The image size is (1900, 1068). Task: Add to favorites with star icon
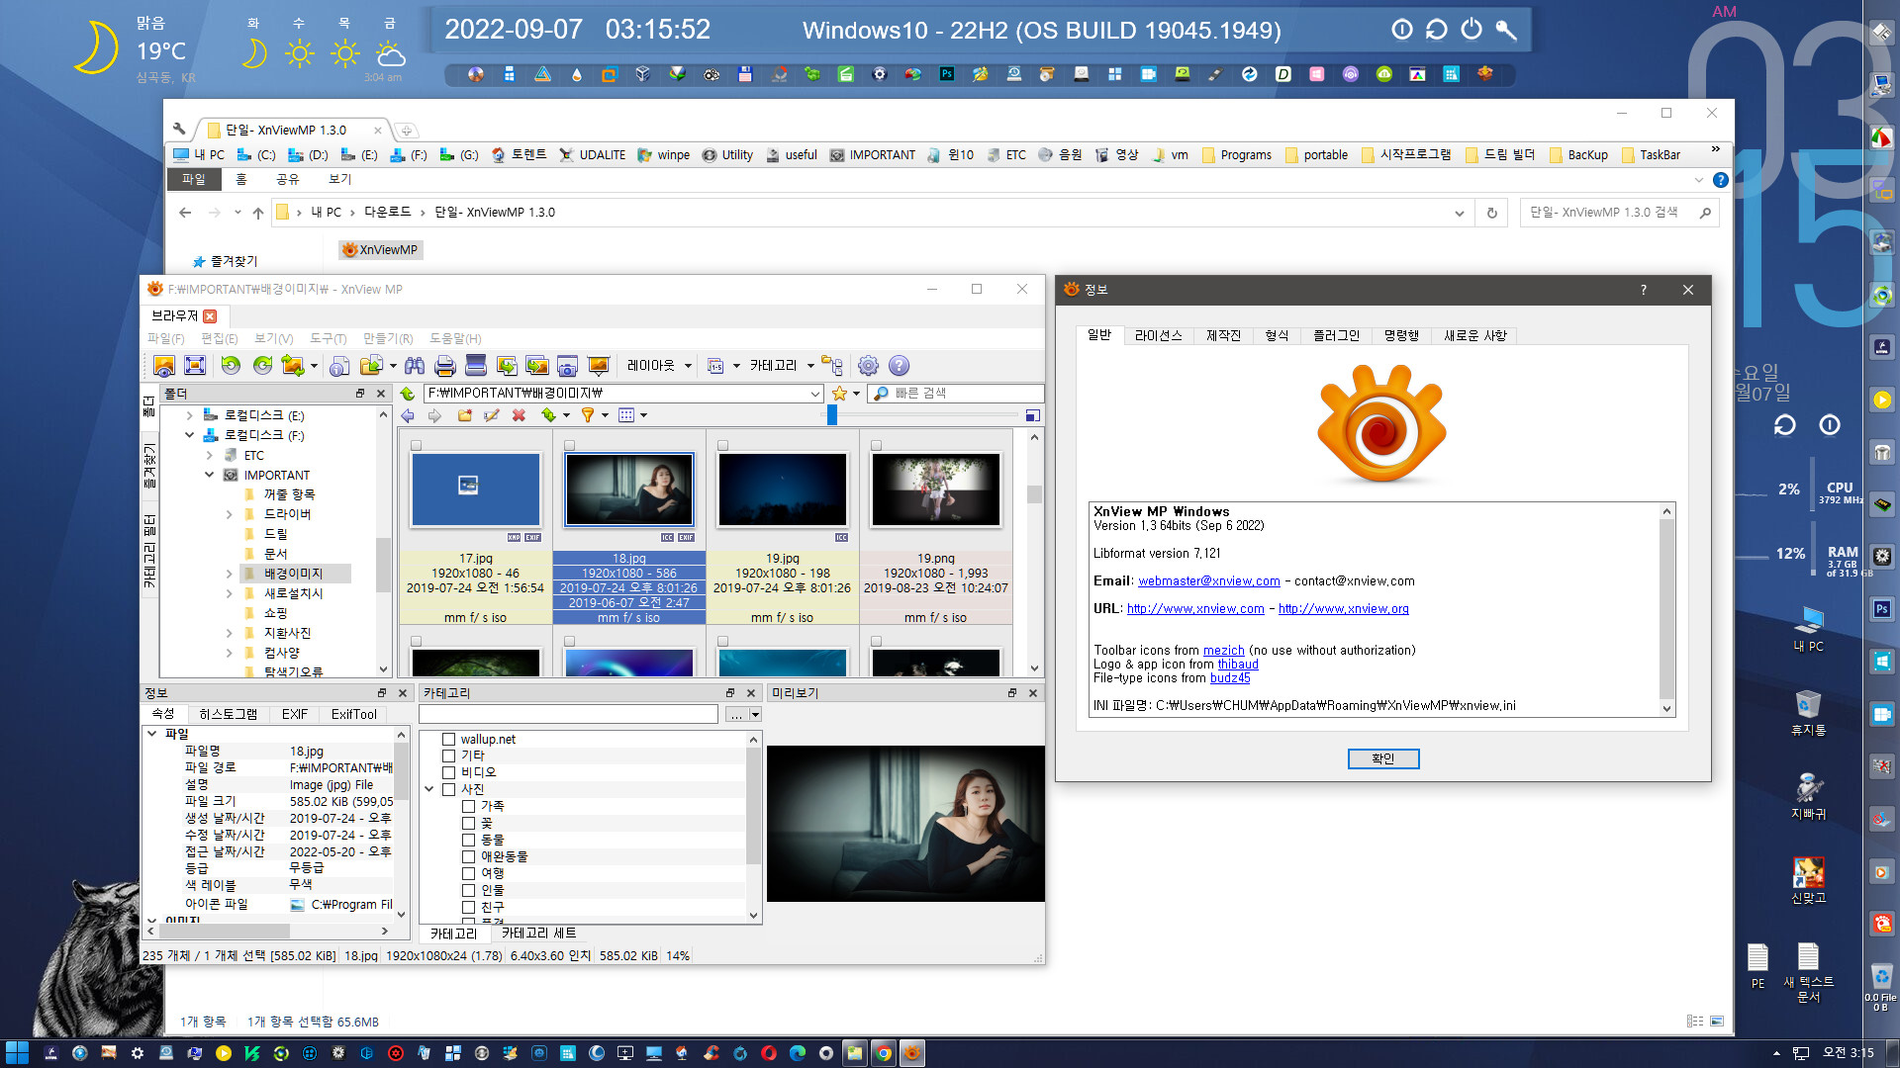[x=839, y=394]
